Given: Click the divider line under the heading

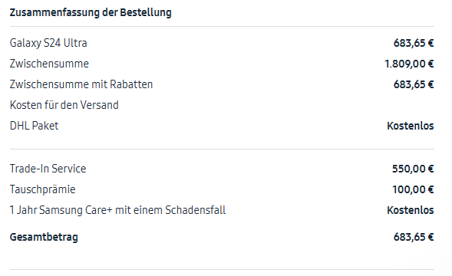Looking at the screenshot, I should coord(222,27).
